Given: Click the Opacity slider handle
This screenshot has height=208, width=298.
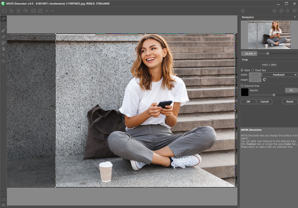Looking at the screenshot, I should [274, 95].
